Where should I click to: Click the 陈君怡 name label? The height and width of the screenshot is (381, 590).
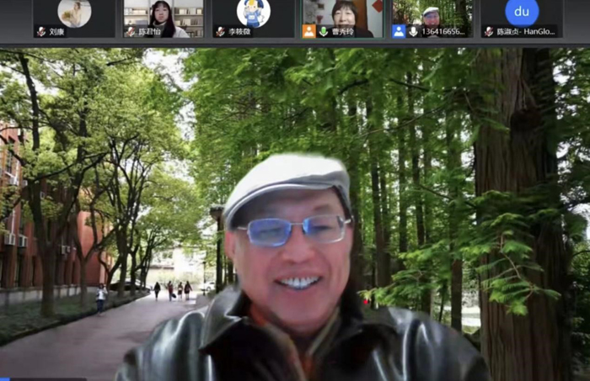click(x=148, y=32)
